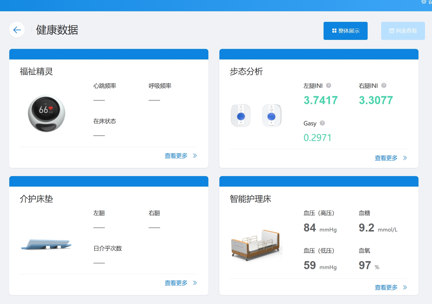Click double chevron in 智能护理床 card
The image size is (432, 304).
click(x=405, y=287)
